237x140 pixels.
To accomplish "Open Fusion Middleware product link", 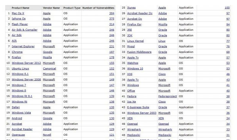I will (139, 52).
